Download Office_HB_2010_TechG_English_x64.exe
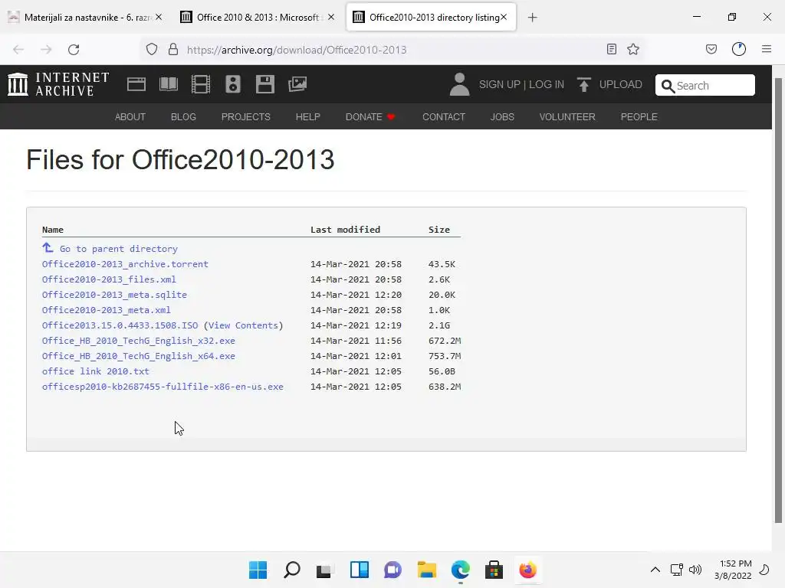This screenshot has height=588, width=785. tap(139, 356)
